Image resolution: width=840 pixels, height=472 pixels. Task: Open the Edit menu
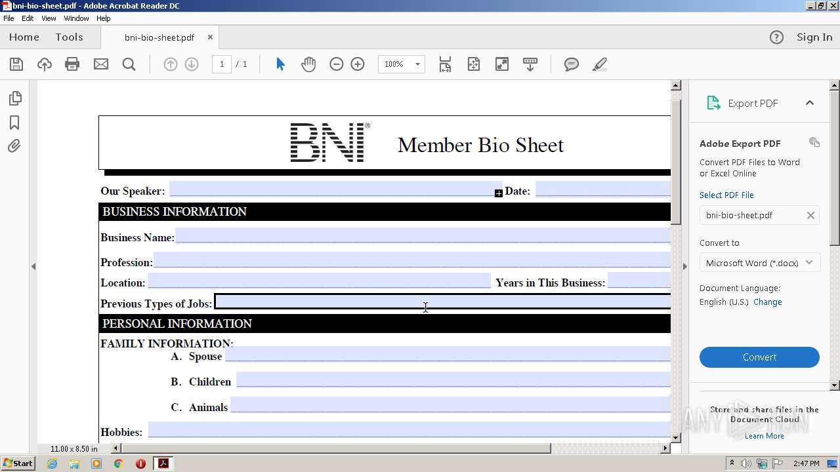click(x=28, y=18)
